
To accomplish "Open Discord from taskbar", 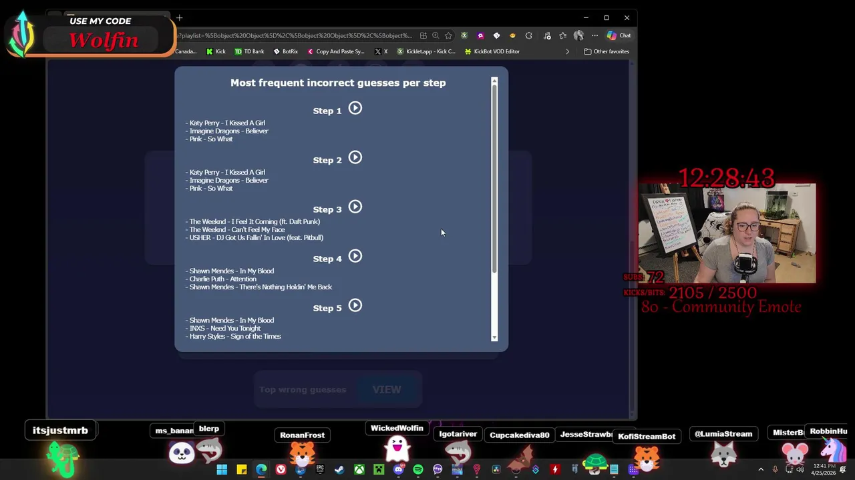I will tap(398, 469).
